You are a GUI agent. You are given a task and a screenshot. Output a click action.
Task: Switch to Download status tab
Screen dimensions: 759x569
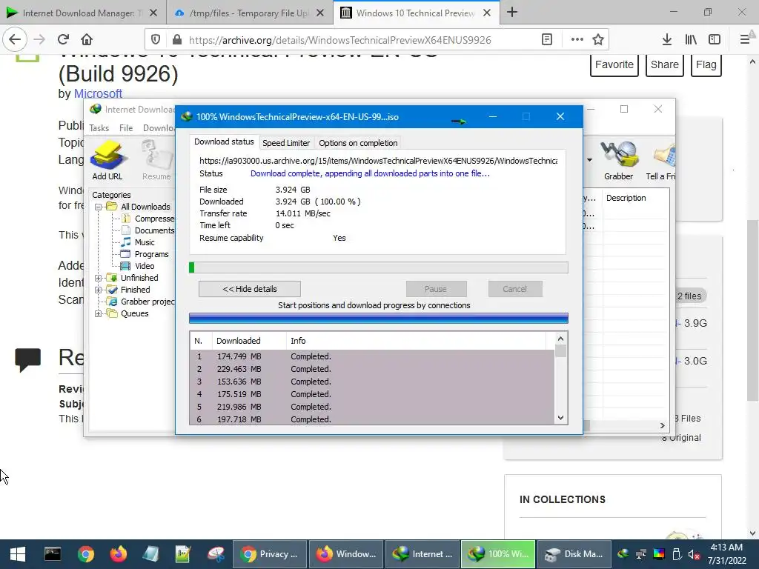[x=224, y=142]
